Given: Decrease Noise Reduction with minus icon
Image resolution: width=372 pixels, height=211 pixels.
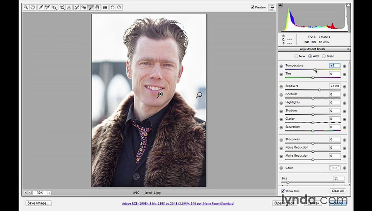Looking at the screenshot, I should [x=281, y=148].
